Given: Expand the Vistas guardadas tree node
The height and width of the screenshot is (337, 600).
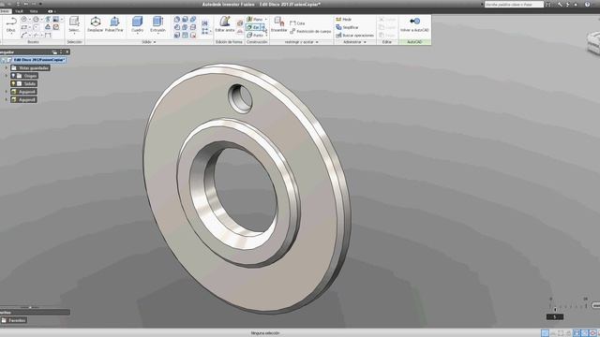Looking at the screenshot, I should 7,68.
